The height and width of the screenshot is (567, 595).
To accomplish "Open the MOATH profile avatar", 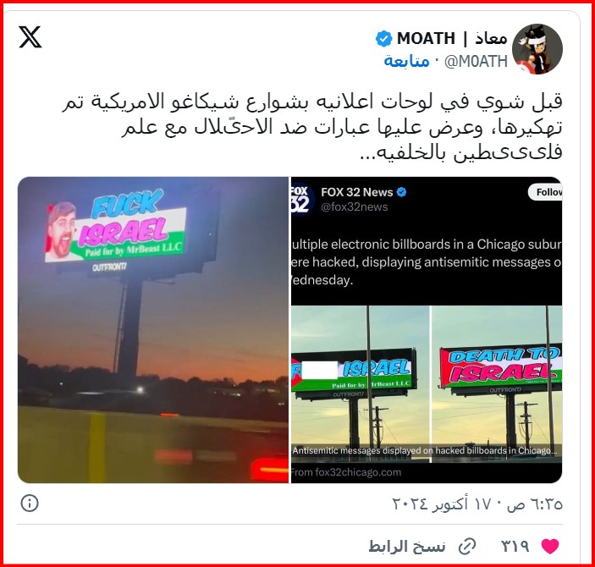I will pyautogui.click(x=537, y=49).
